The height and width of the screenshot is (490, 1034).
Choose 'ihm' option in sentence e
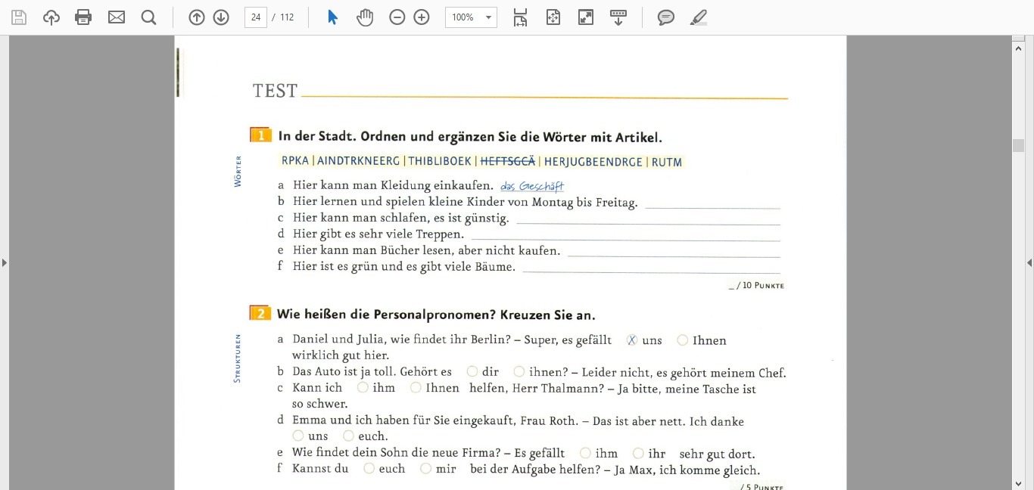click(x=585, y=454)
